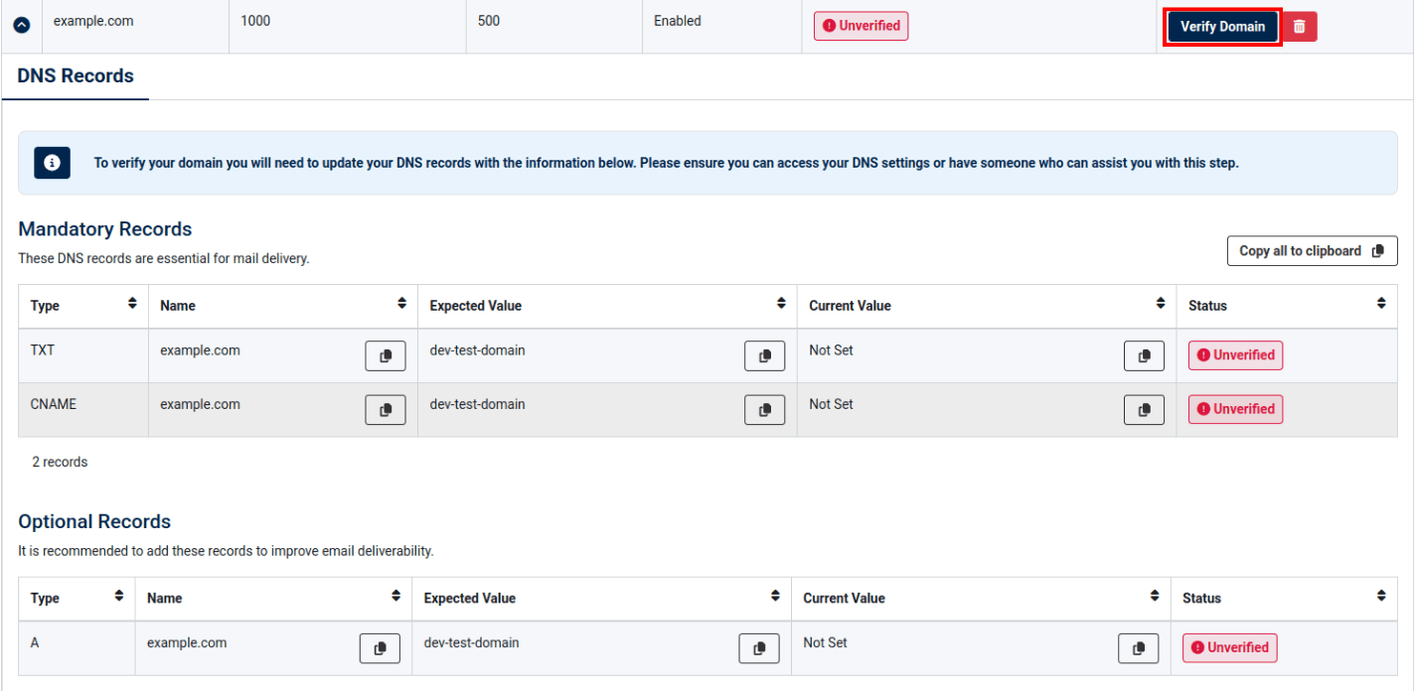Image resolution: width=1415 pixels, height=691 pixels.
Task: Click example.com in the top domain row
Action: coord(93,21)
